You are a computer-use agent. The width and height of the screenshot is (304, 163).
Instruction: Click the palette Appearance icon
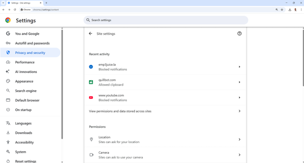[x=8, y=81]
